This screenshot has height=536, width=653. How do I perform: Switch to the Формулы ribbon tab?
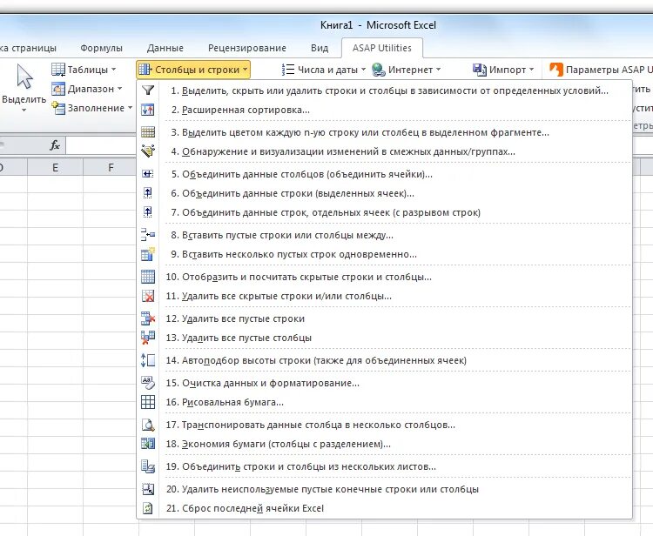[x=101, y=48]
